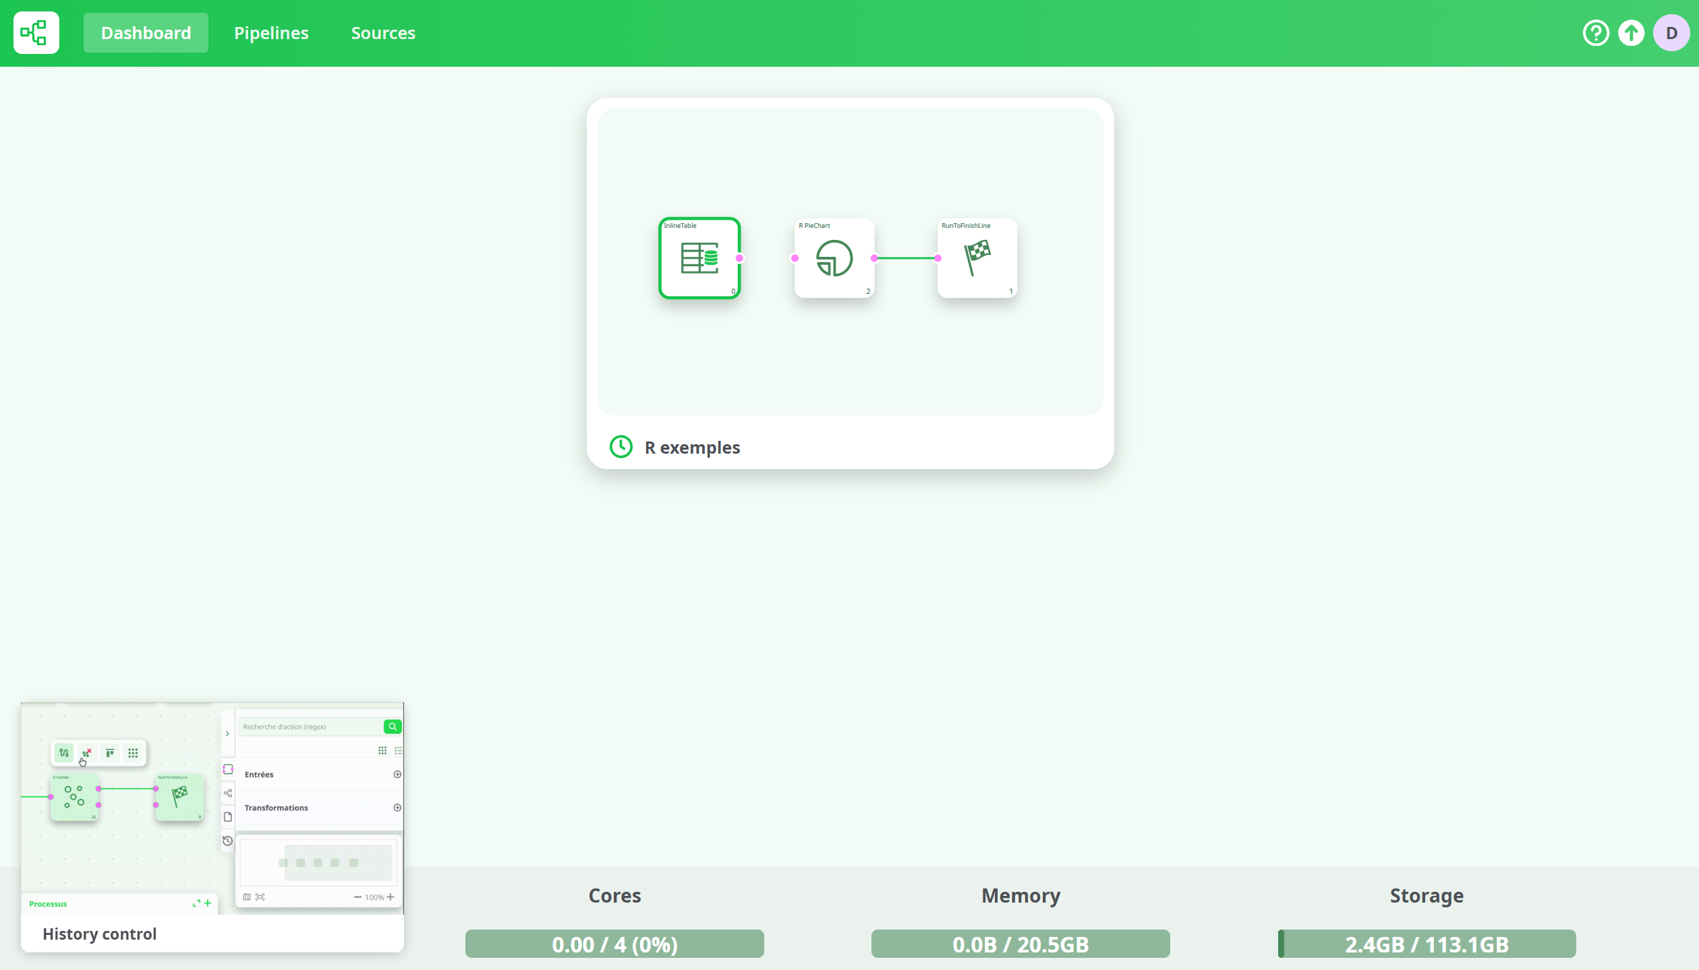This screenshot has height=970, width=1699.
Task: Click the clock icon next to R exemples
Action: (x=621, y=447)
